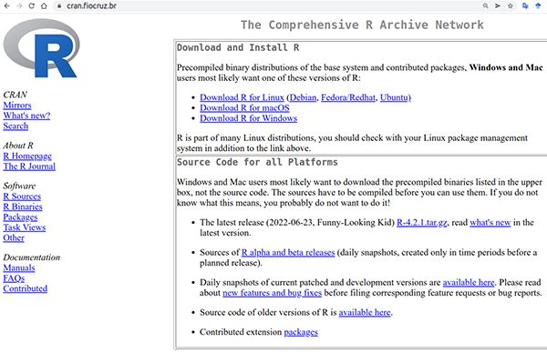Click the zoom magnifier icon in address bar
The width and height of the screenshot is (547, 363).
pyautogui.click(x=485, y=6)
